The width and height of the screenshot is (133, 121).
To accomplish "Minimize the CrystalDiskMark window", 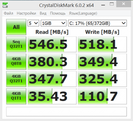I will (103, 5).
